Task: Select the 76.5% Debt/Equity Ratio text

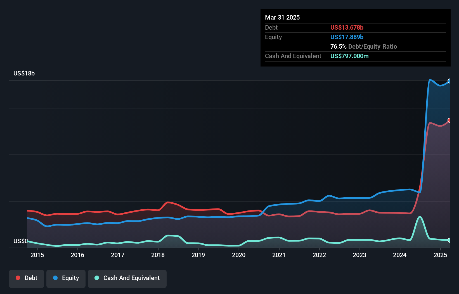Action: point(363,46)
